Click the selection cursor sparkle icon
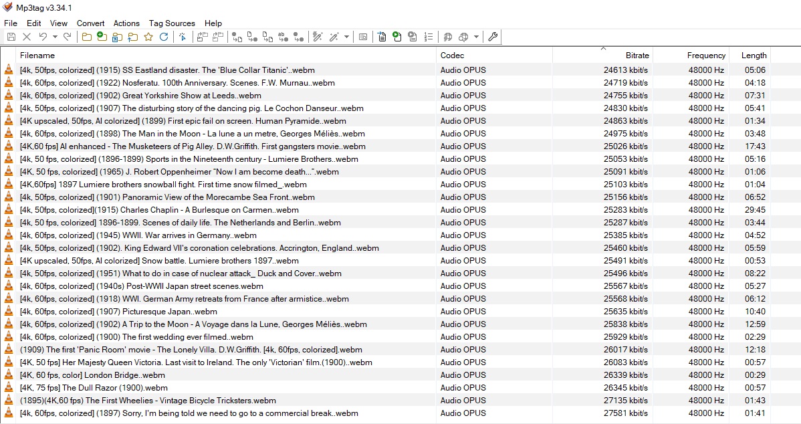801x424 pixels. click(x=183, y=37)
